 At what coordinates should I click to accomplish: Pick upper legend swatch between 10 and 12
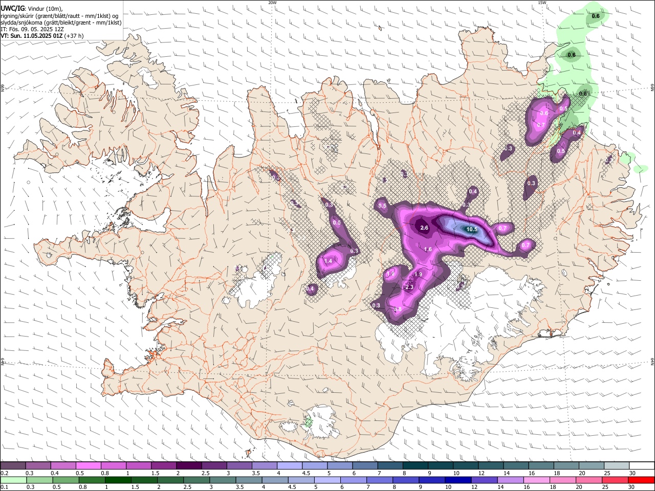465,465
